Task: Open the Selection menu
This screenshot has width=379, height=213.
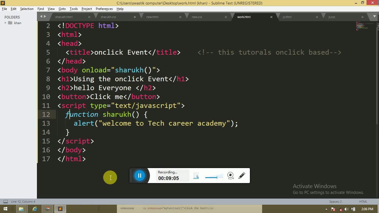Action: point(27,9)
